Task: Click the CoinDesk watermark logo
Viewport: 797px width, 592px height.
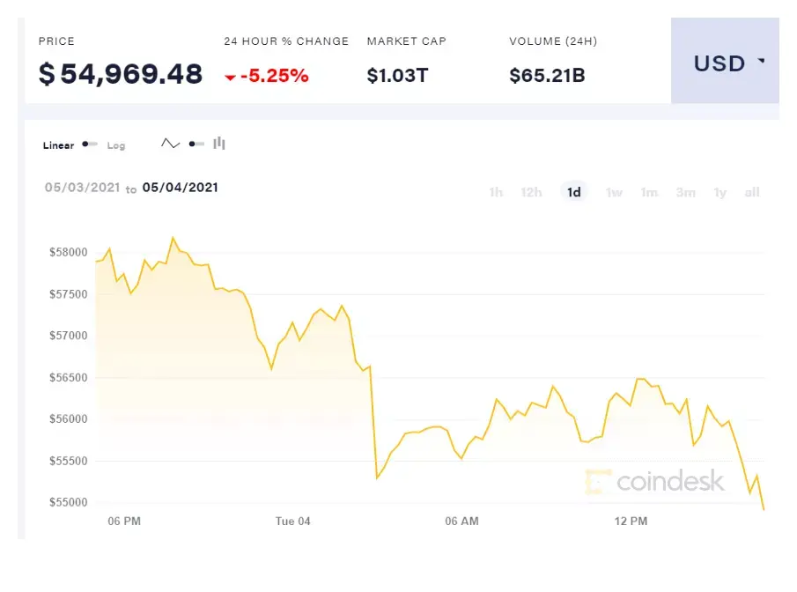Action: tap(654, 481)
